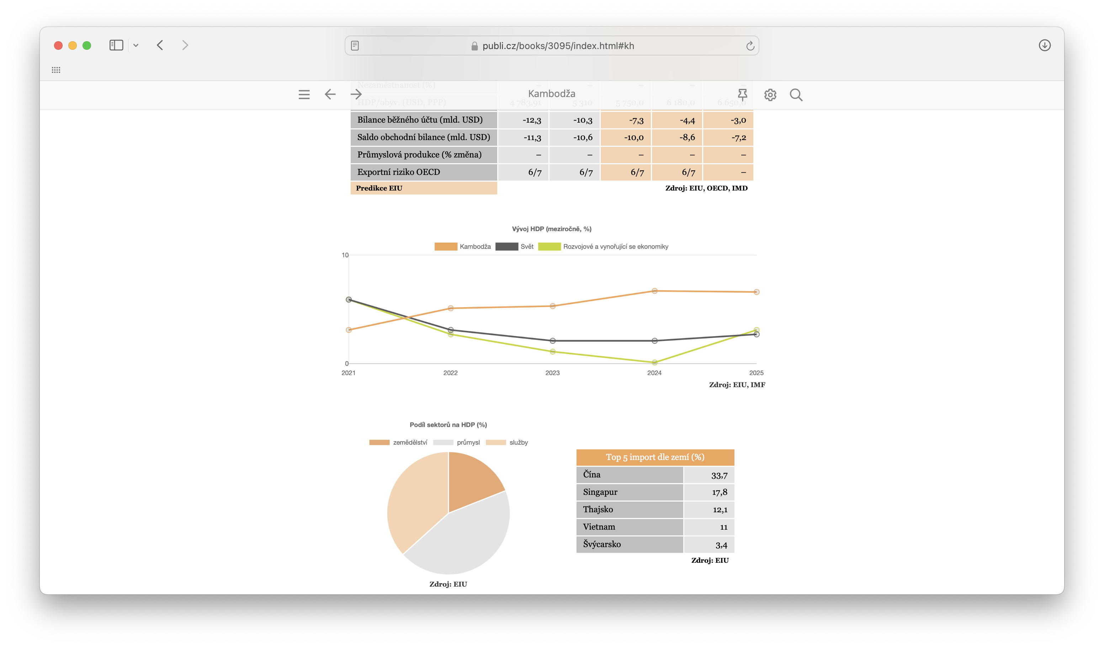The width and height of the screenshot is (1104, 647).
Task: Toggle Svět series in GDP chart legend
Action: click(514, 246)
